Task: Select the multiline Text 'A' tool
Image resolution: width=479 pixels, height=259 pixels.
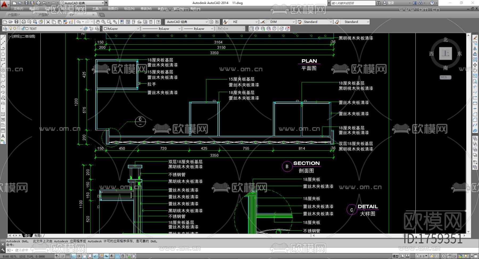Action: click(3, 136)
